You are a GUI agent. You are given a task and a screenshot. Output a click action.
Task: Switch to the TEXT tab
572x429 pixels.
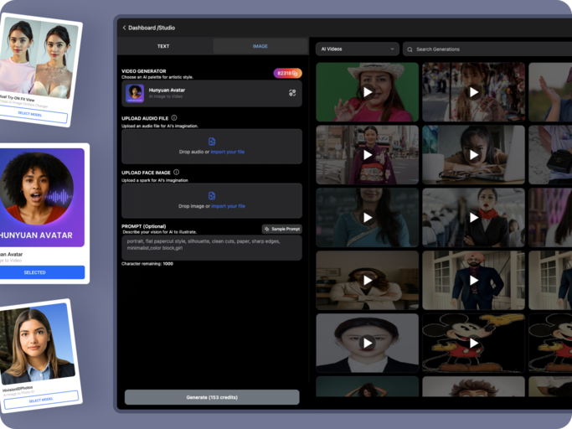tap(163, 46)
